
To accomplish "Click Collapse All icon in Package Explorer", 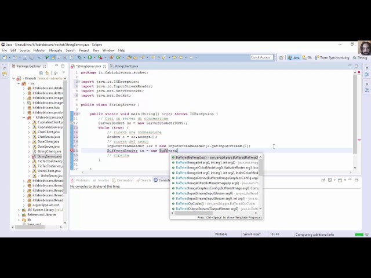I will (x=41, y=73).
